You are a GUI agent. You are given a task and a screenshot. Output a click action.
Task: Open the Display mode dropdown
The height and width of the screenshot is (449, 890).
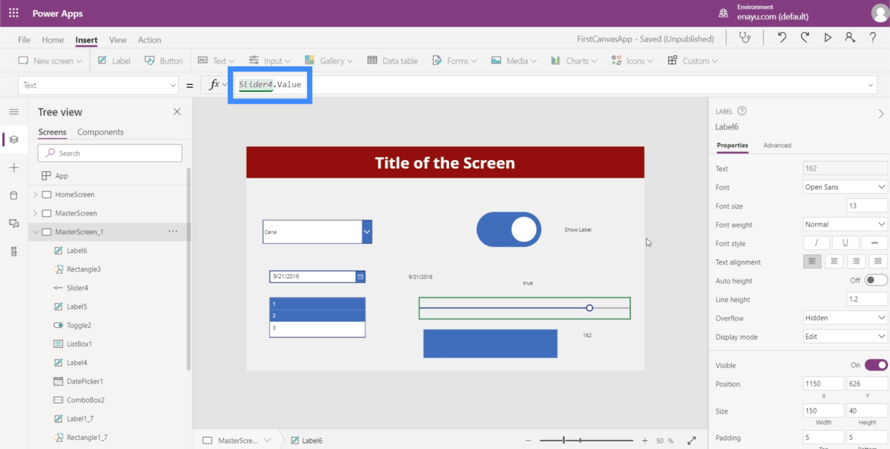tap(845, 336)
